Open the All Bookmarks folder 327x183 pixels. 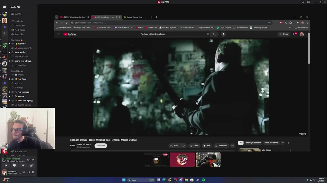click(302, 27)
